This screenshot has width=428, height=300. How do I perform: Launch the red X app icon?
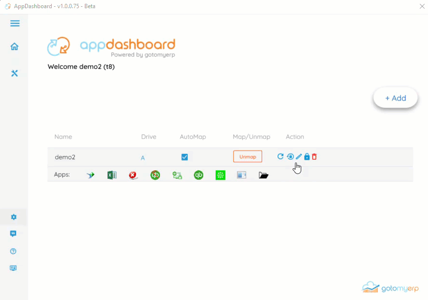point(133,175)
